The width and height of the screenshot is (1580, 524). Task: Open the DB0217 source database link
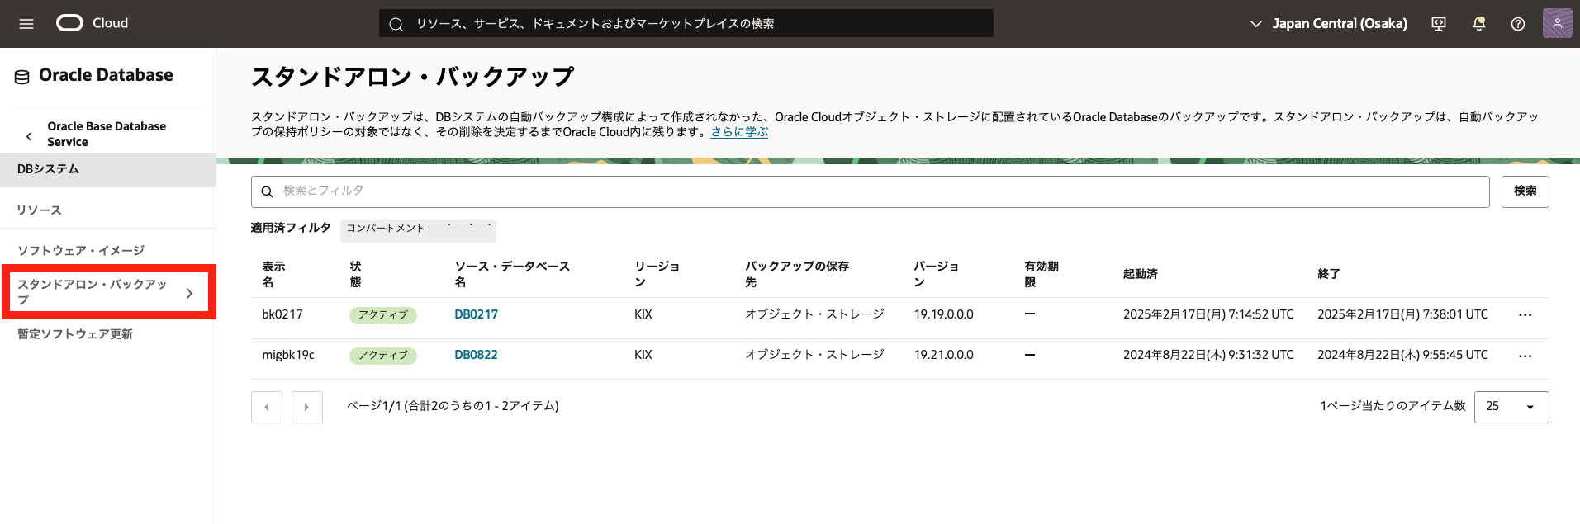(476, 314)
